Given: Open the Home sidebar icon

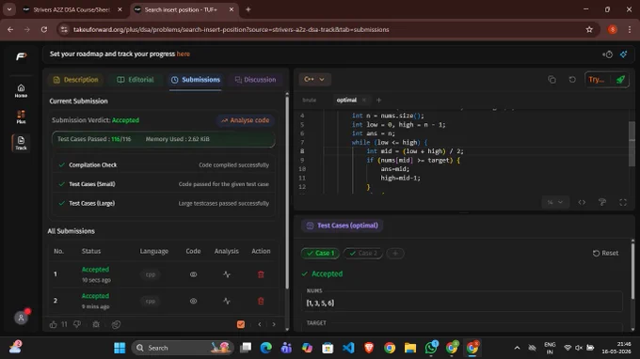Looking at the screenshot, I should 21,90.
